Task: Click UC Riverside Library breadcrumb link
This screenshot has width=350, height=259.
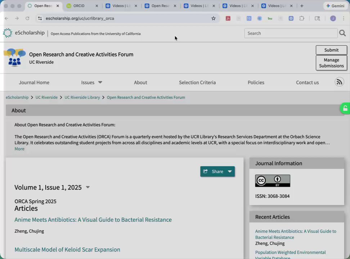Action: pos(82,97)
